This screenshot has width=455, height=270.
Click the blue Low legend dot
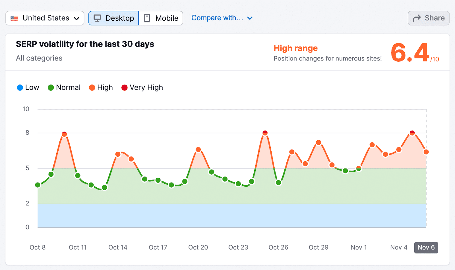pyautogui.click(x=20, y=87)
